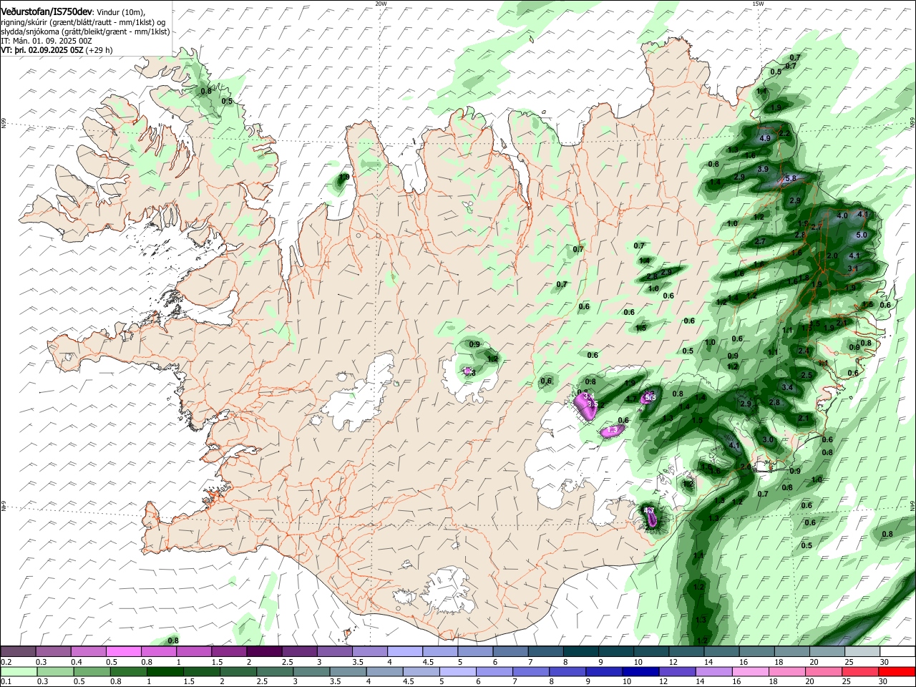The image size is (916, 687).
Task: Select rain scale swatch between 0.8 and 1
Action: [x=129, y=671]
